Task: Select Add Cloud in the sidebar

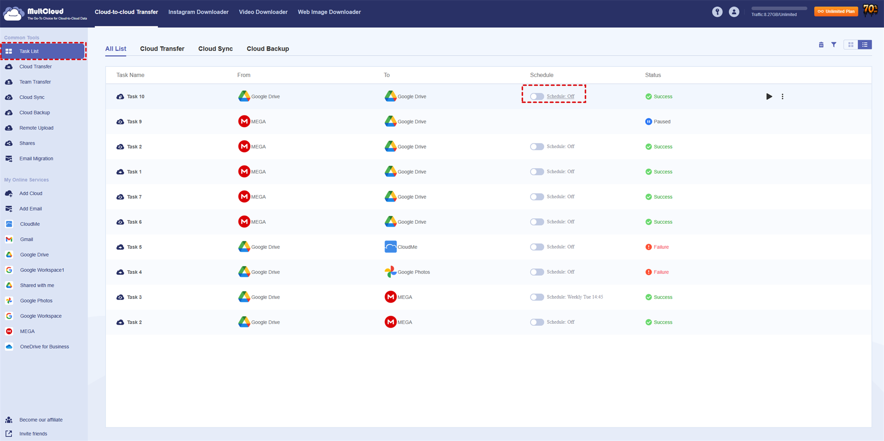Action: pyautogui.click(x=31, y=194)
